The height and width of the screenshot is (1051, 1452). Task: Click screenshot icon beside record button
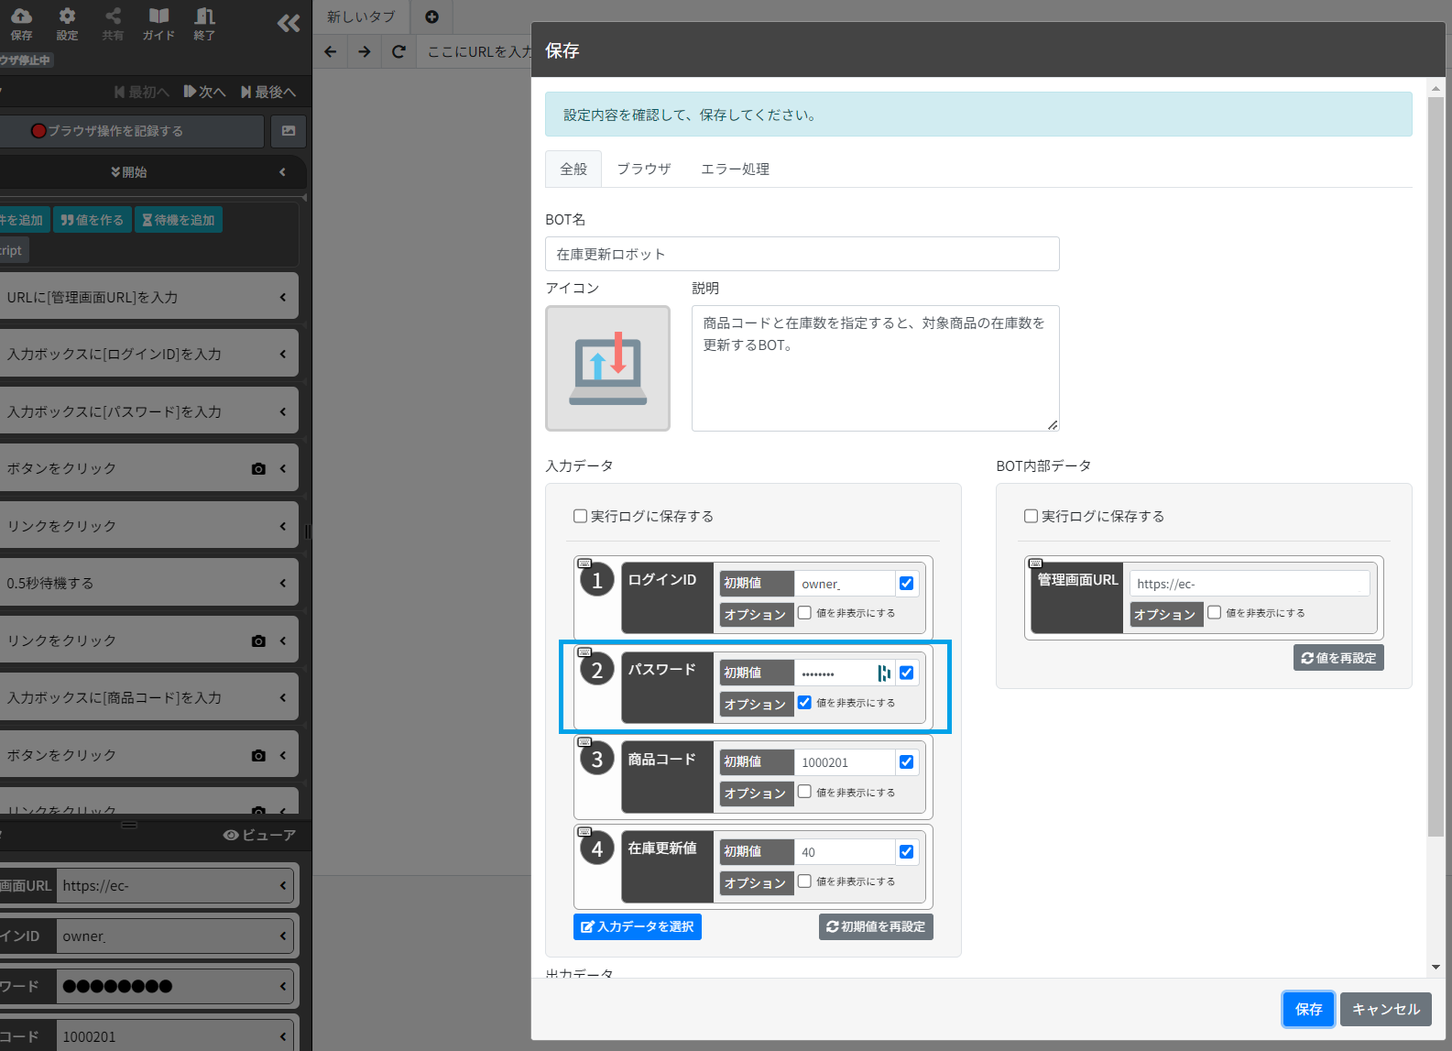(289, 131)
